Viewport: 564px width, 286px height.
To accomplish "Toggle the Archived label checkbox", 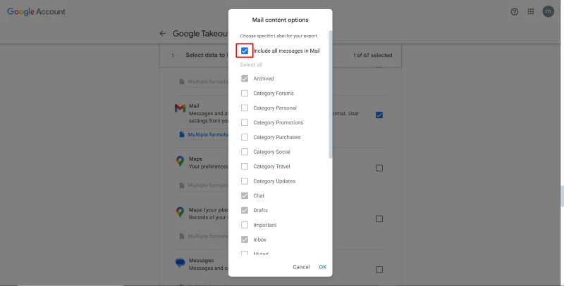I will tap(245, 79).
